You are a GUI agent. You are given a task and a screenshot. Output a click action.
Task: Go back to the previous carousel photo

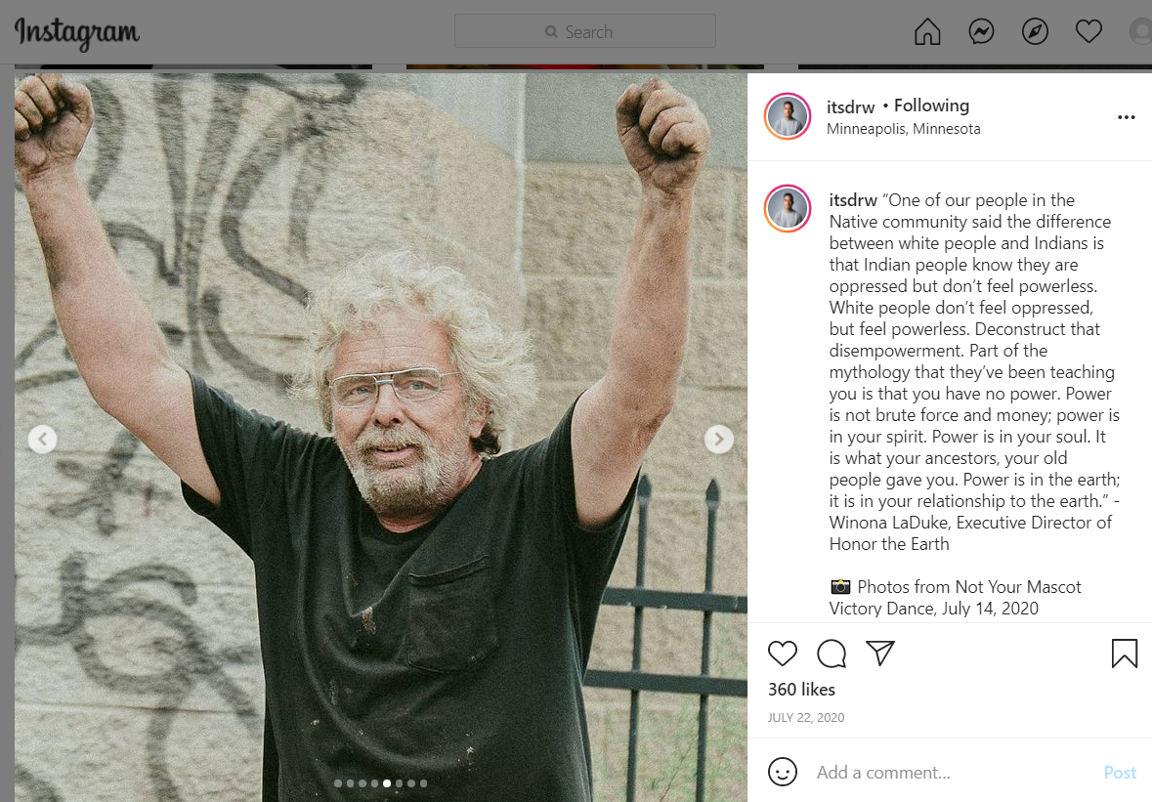(x=43, y=440)
